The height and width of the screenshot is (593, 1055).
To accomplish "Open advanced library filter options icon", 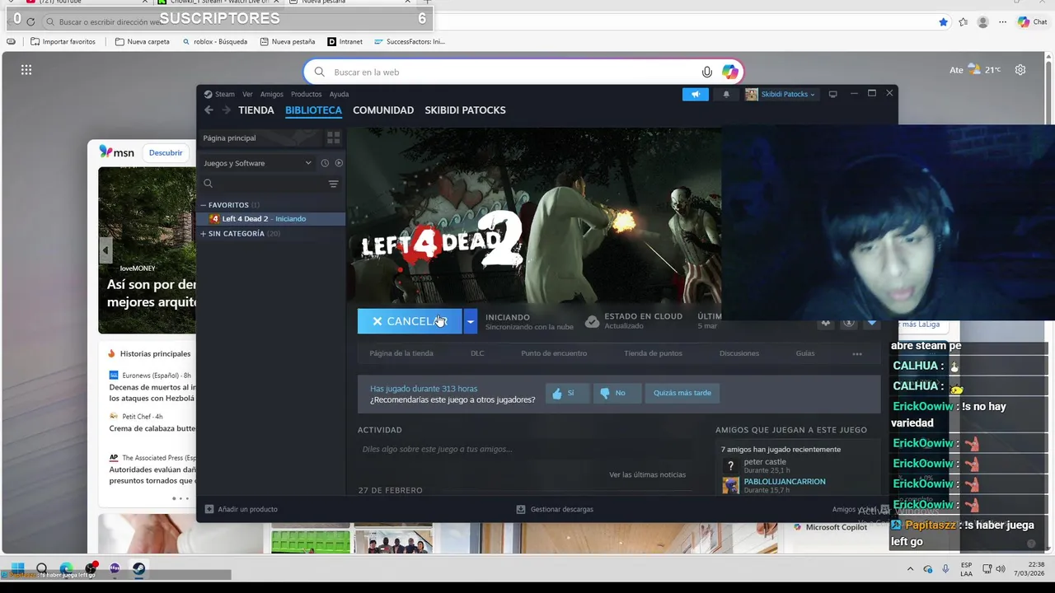I will [334, 184].
